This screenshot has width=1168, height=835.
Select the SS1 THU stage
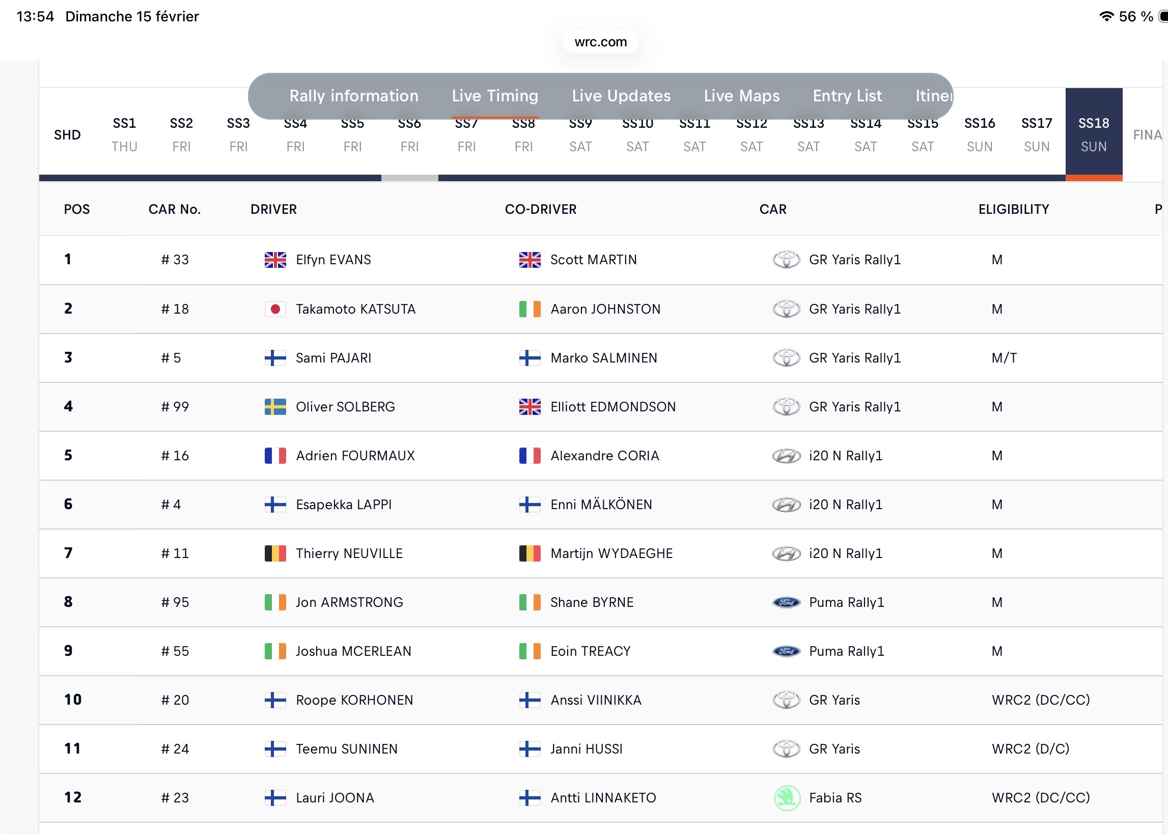[x=124, y=134]
